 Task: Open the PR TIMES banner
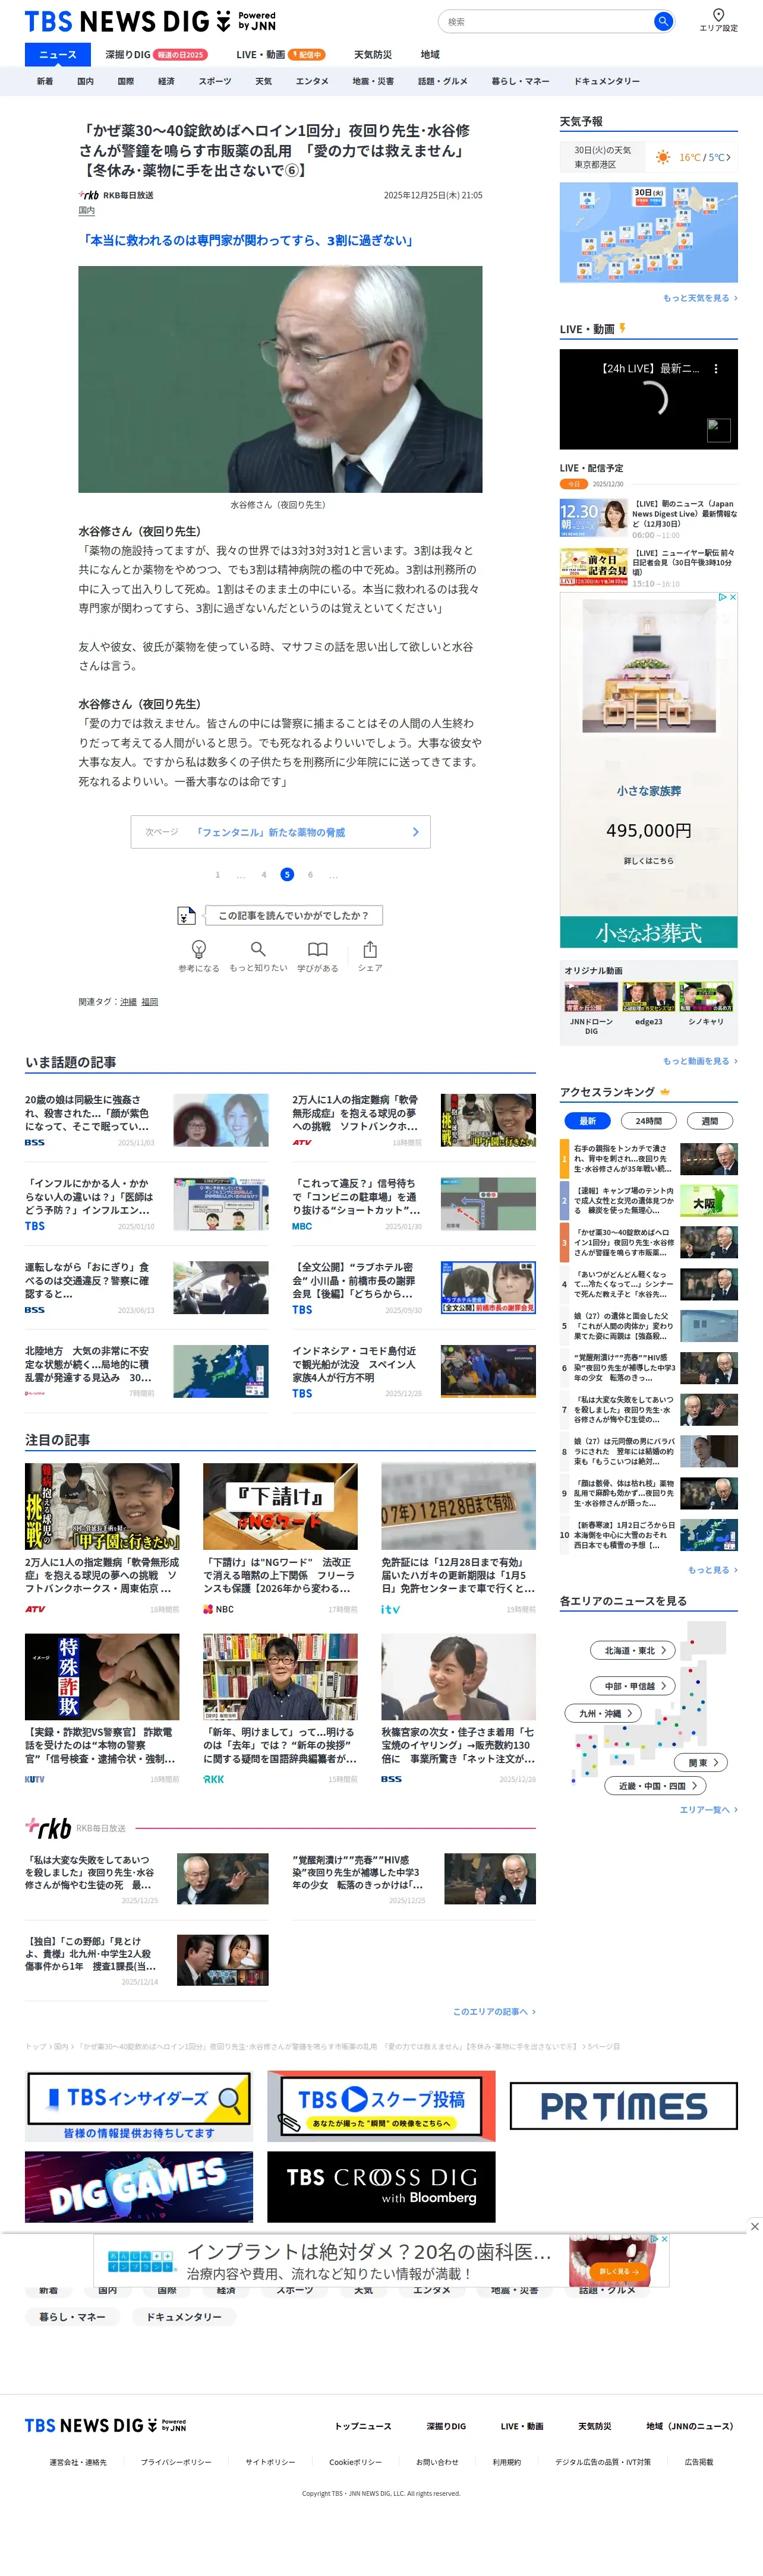tap(624, 2105)
